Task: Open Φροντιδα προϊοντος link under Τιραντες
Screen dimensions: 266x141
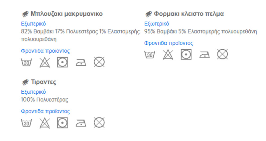Action: pyautogui.click(x=45, y=111)
